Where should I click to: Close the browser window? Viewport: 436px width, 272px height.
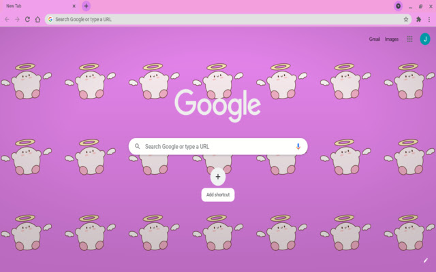431,6
